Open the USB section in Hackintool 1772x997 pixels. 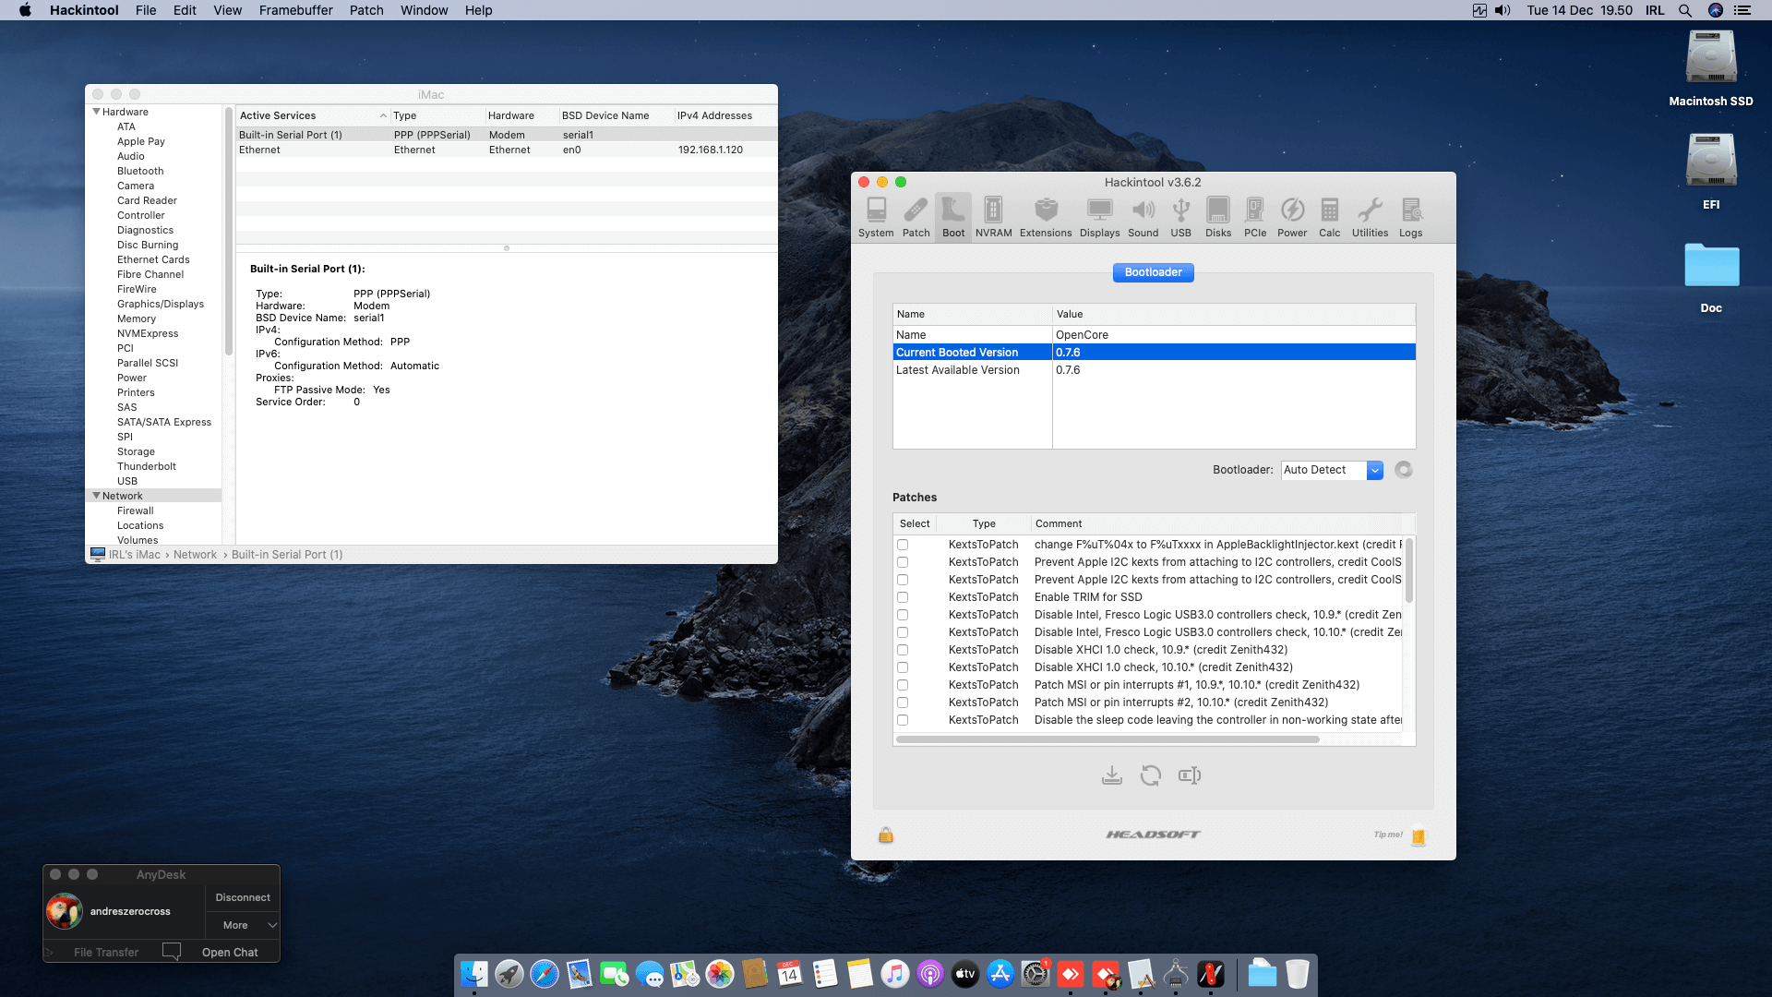click(1180, 217)
